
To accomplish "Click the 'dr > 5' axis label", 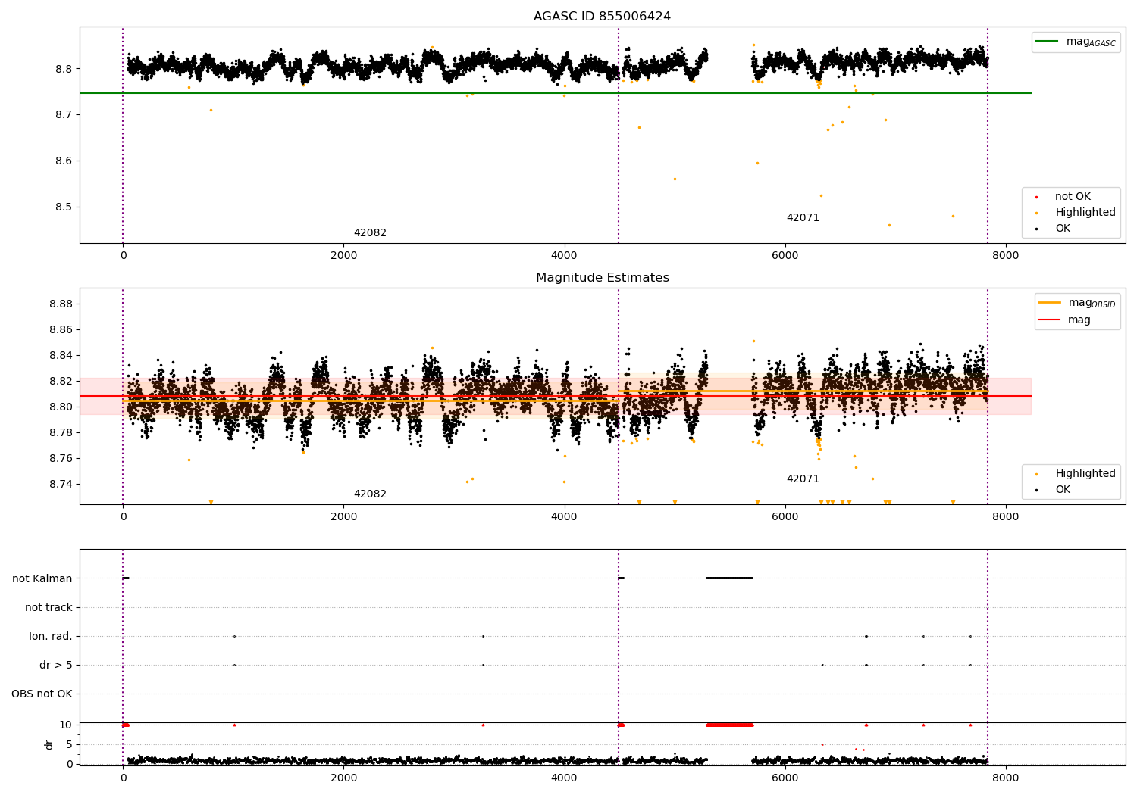I will click(56, 666).
